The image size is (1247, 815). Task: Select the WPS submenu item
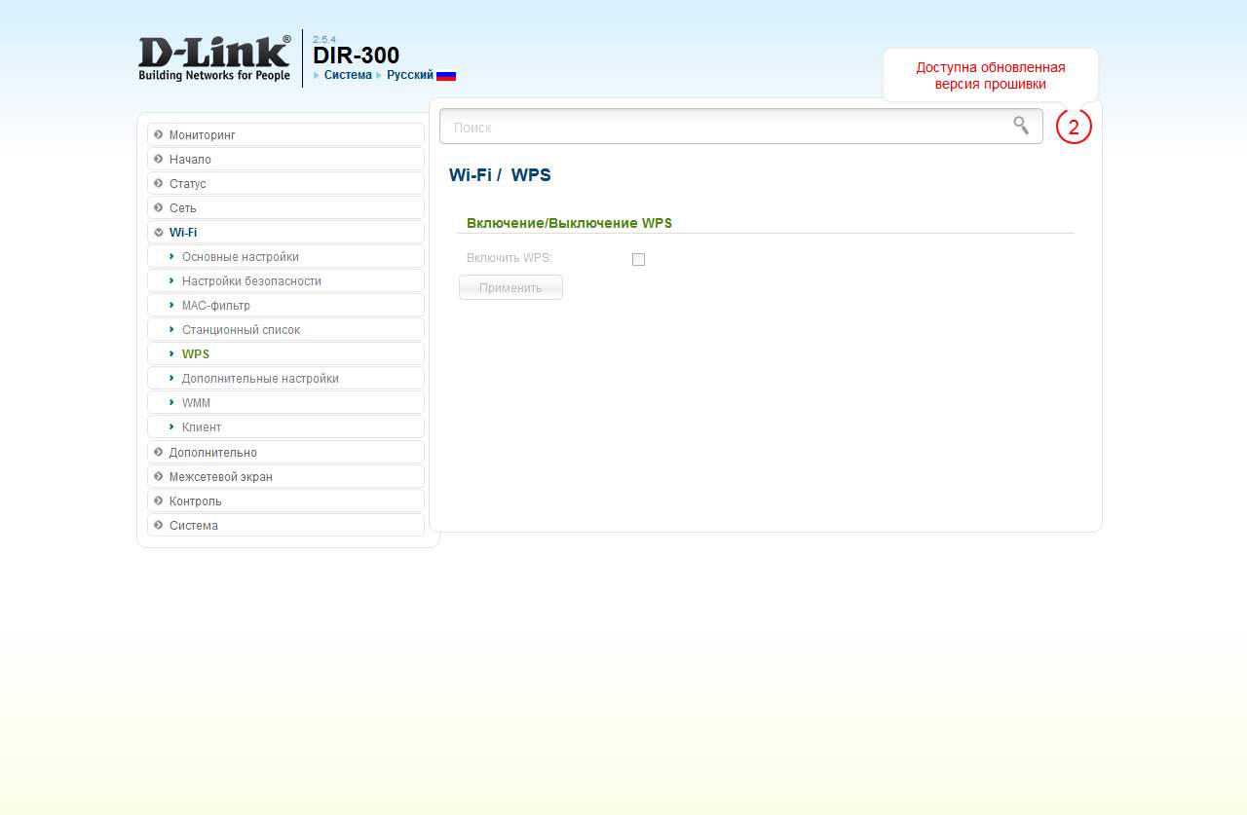285,353
